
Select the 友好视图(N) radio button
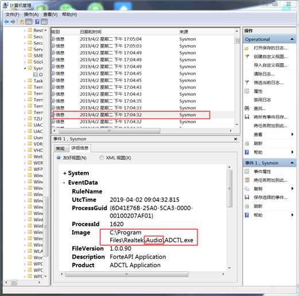59,158
